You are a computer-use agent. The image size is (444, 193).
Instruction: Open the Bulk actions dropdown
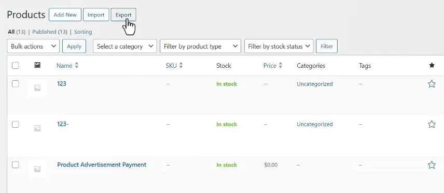33,47
